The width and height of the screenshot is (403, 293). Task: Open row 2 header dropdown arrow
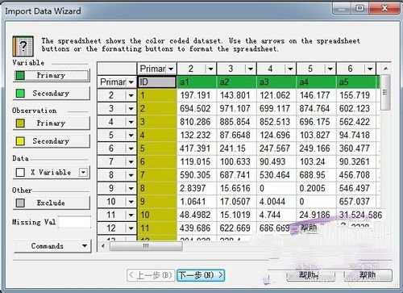pos(131,95)
